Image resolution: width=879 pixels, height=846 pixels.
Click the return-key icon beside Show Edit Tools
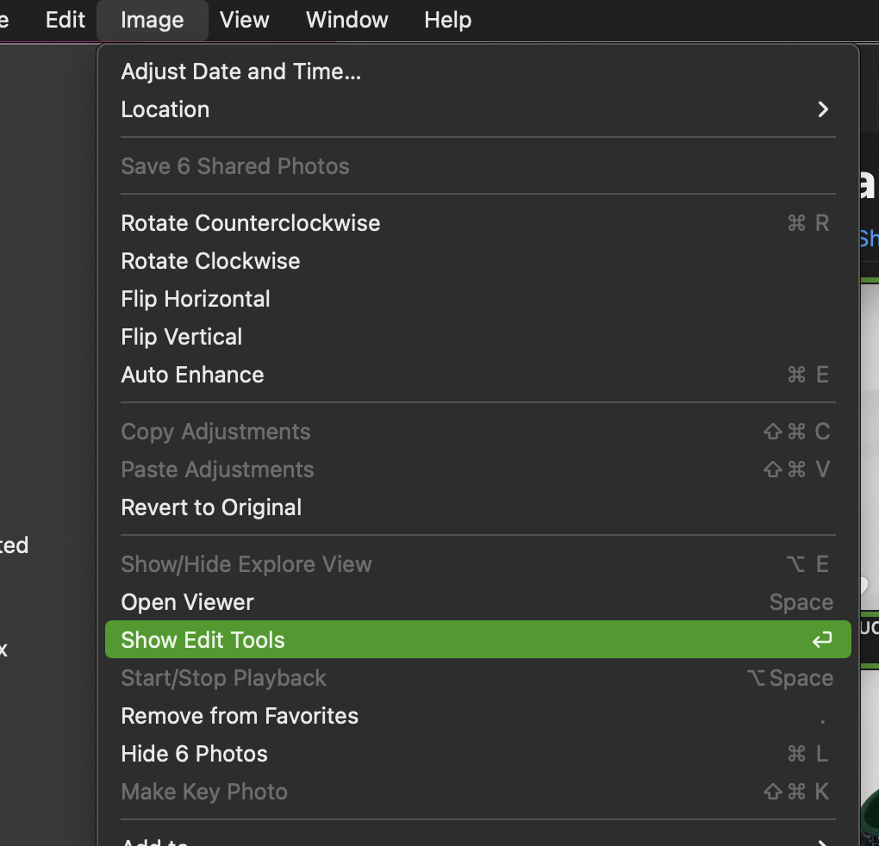(822, 640)
